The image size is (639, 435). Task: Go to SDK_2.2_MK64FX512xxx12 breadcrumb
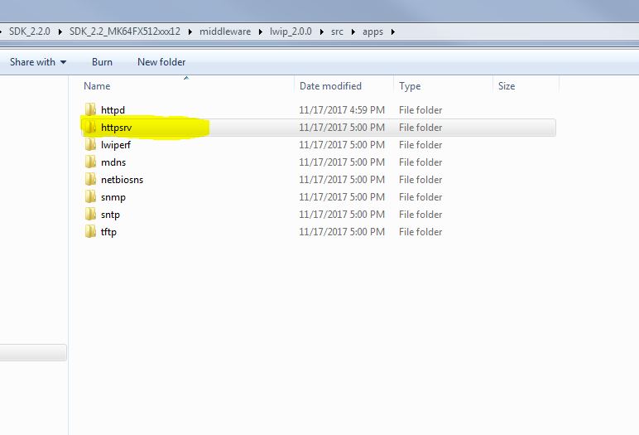(125, 31)
